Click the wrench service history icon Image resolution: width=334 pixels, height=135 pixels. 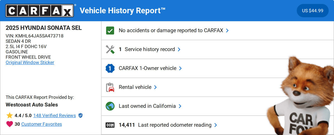pyautogui.click(x=110, y=49)
